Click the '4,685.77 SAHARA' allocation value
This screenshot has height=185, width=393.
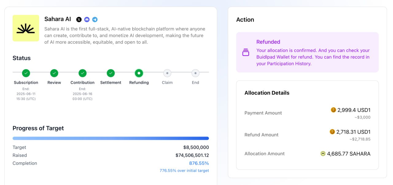point(349,154)
